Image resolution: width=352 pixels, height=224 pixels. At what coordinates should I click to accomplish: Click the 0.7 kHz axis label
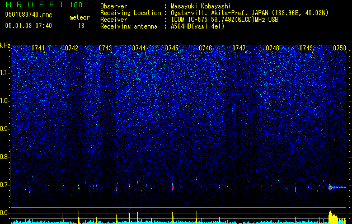click(4, 185)
